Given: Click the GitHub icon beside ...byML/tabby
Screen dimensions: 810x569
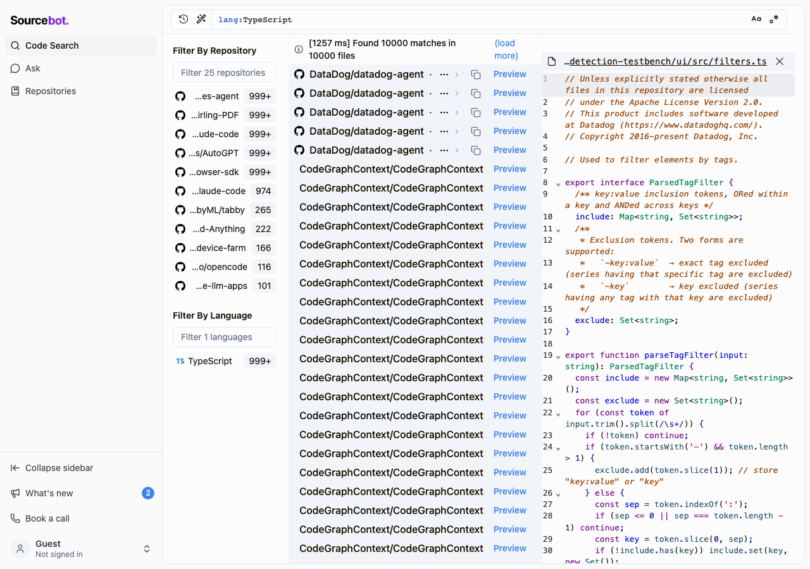Looking at the screenshot, I should [180, 210].
